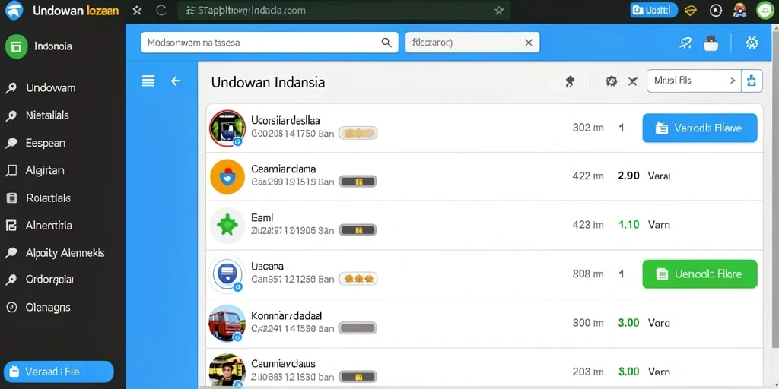Viewport: 779px width, 389px height.
Task: Open the green gear Eaml avatar
Action: point(227,225)
